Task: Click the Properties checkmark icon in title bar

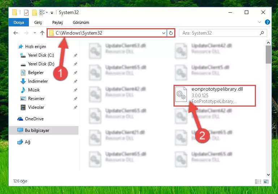Action: [x=26, y=13]
